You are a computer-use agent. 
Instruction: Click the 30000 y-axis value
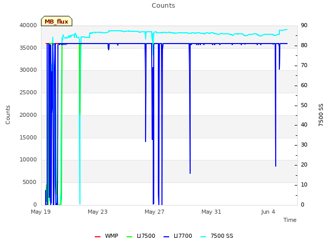[x=28, y=70]
